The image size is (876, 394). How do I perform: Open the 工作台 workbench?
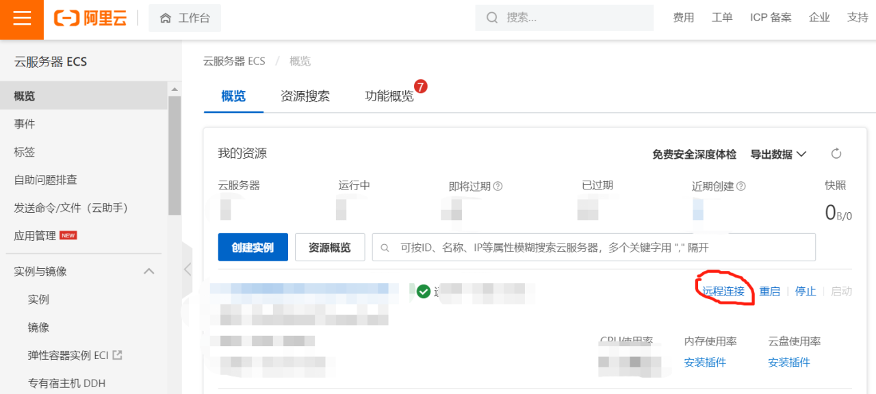(x=185, y=18)
